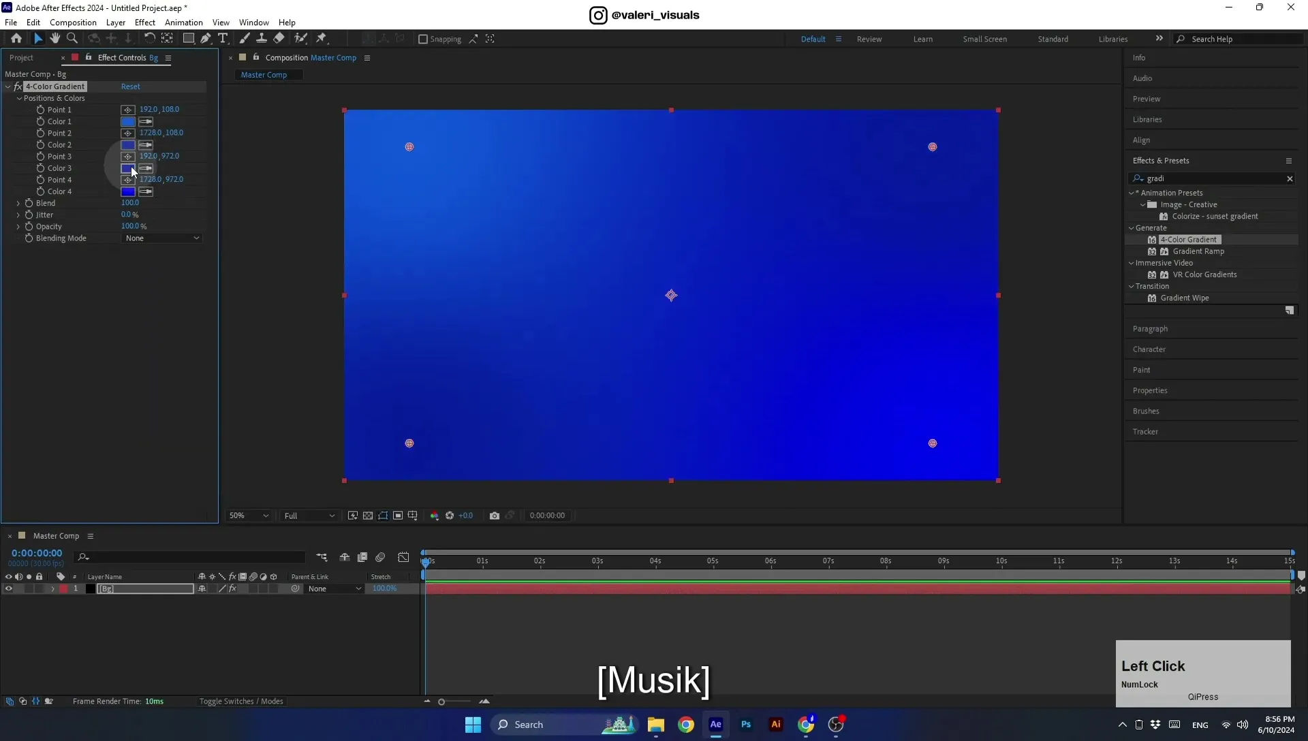The width and height of the screenshot is (1308, 741).
Task: Select Gradient Ramp effect preset
Action: [1198, 251]
